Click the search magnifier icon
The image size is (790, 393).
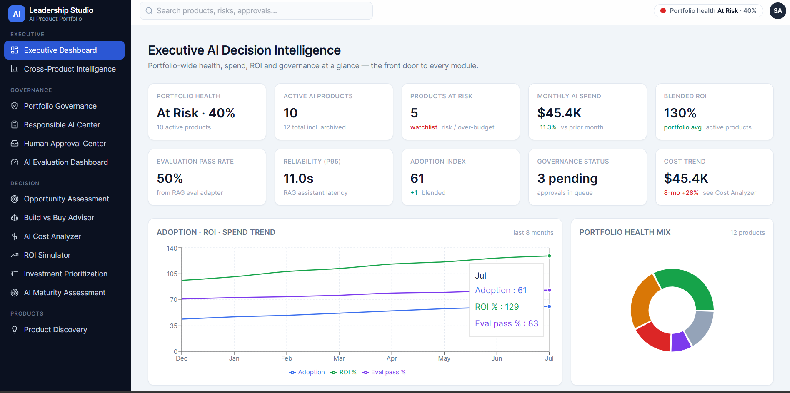coord(149,11)
